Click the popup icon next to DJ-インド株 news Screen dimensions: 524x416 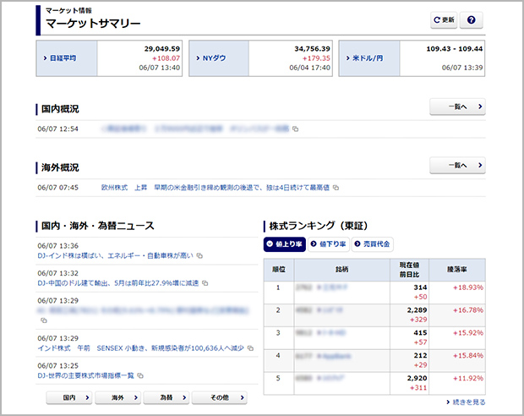[199, 256]
